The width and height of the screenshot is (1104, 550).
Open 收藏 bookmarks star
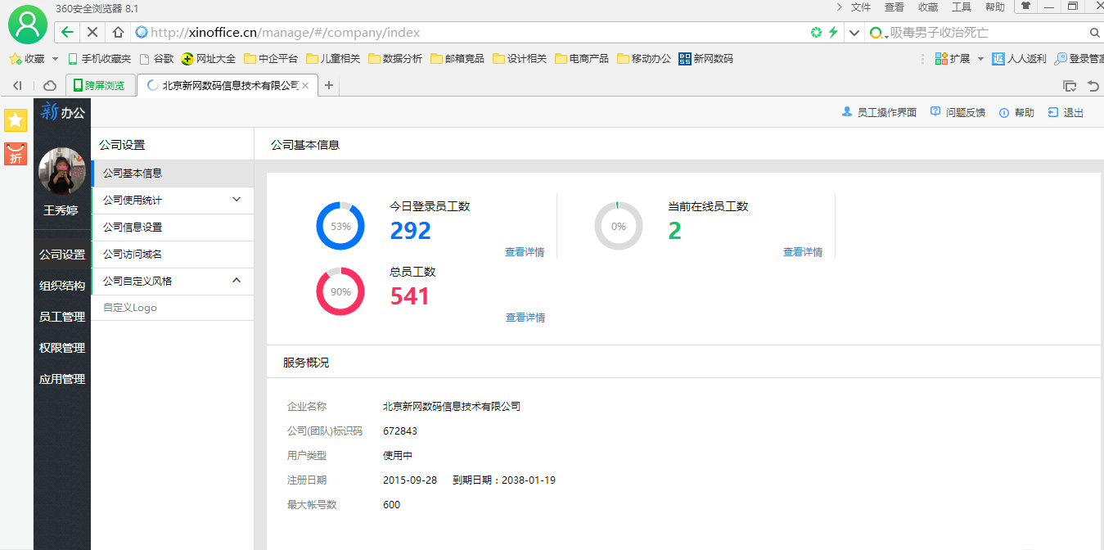pyautogui.click(x=26, y=59)
